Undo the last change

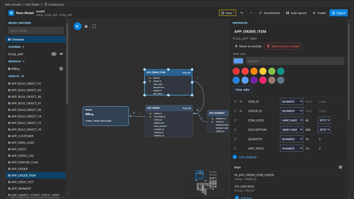pos(242,13)
